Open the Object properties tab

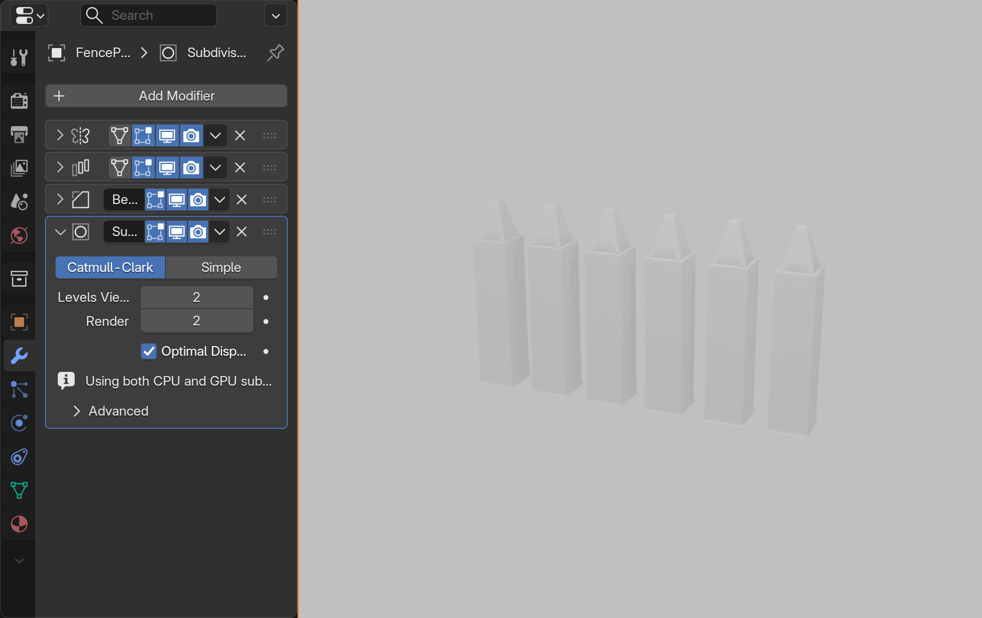[x=19, y=322]
